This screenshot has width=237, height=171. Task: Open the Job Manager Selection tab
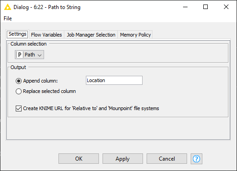(91, 35)
